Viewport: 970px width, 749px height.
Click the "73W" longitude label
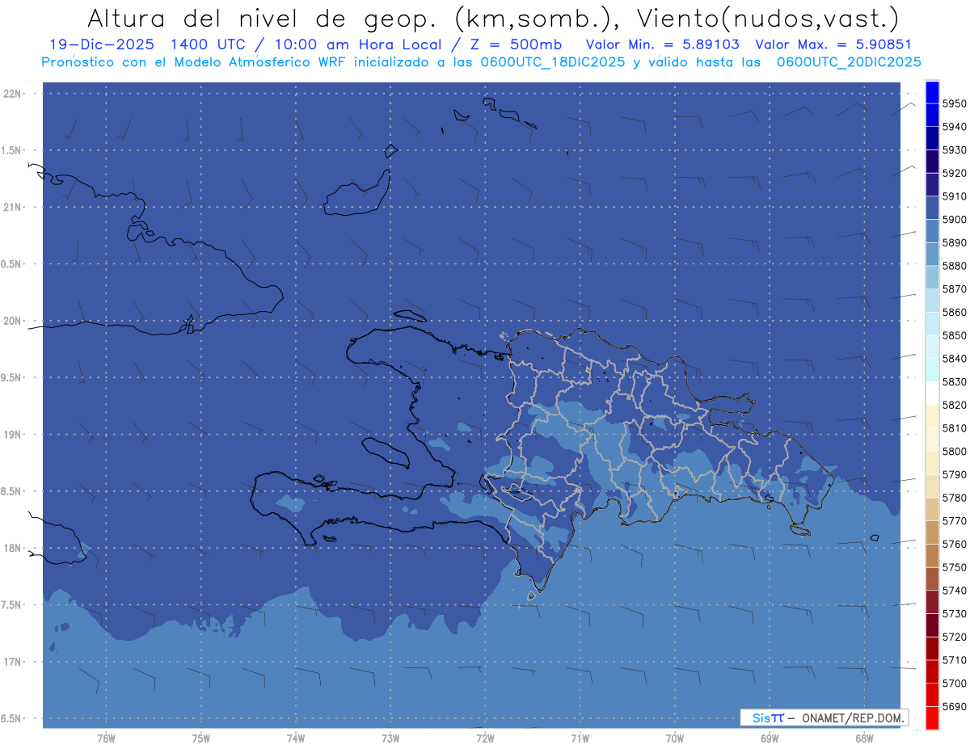[x=390, y=738]
